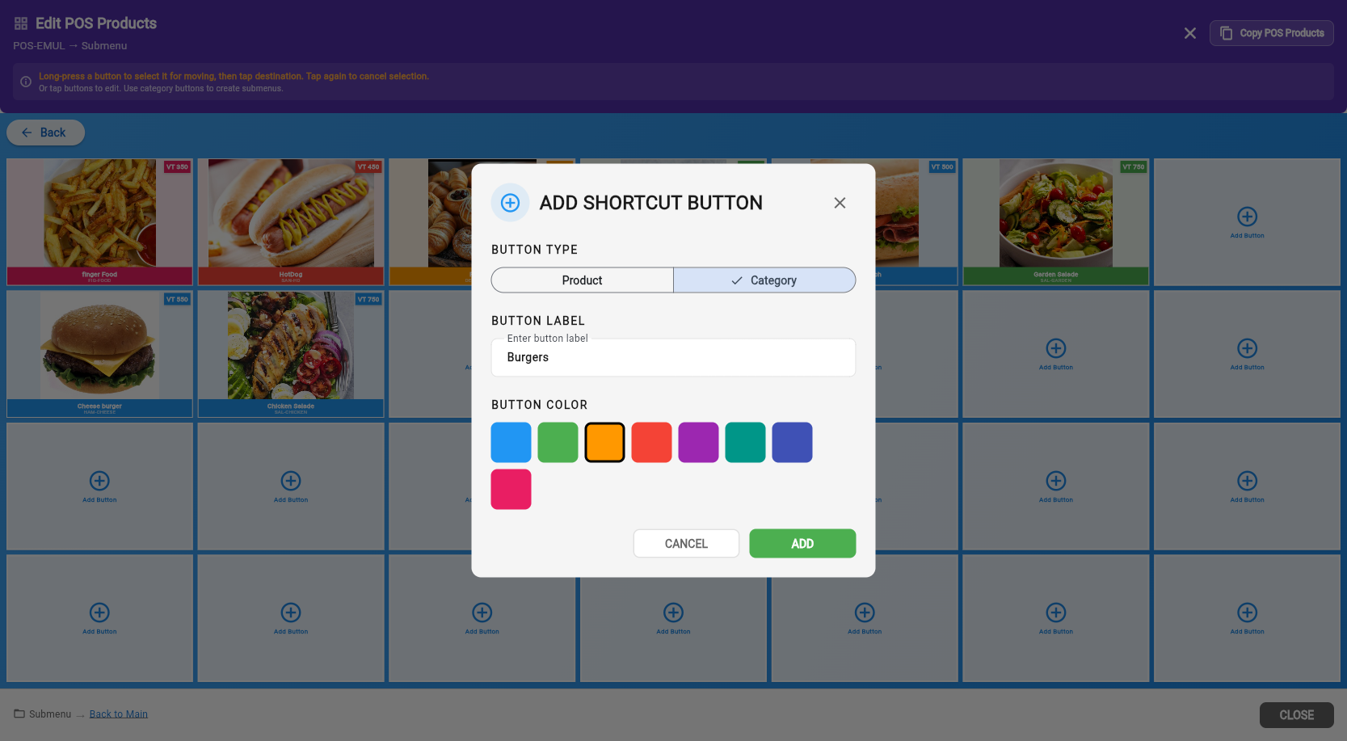
Task: Close the Add Shortcut Button dialog
Action: pyautogui.click(x=840, y=203)
